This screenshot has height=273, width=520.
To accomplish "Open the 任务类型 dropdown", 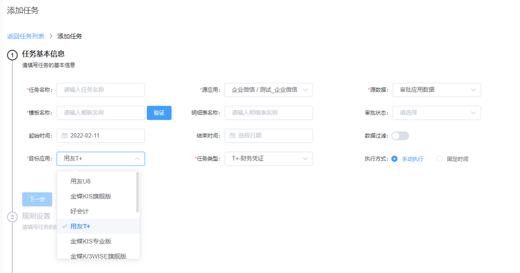I will 269,159.
